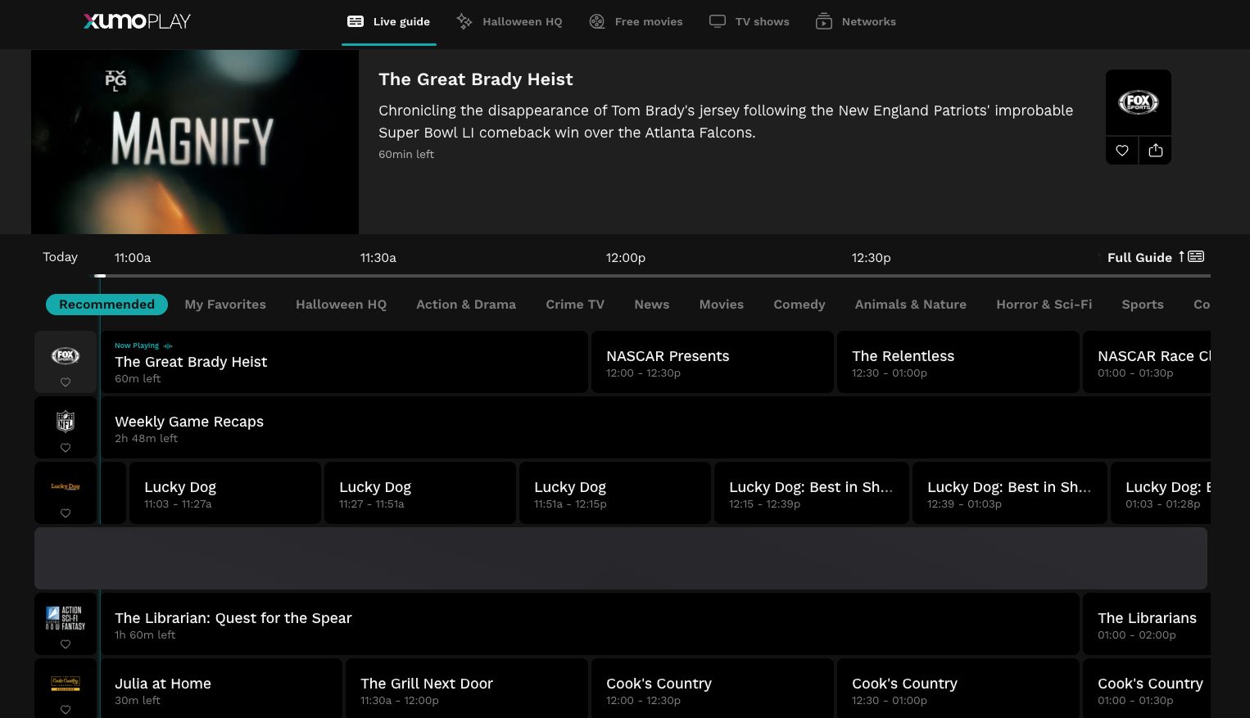
Task: Open NASCAR Presents program at 12:00
Action: click(x=711, y=363)
